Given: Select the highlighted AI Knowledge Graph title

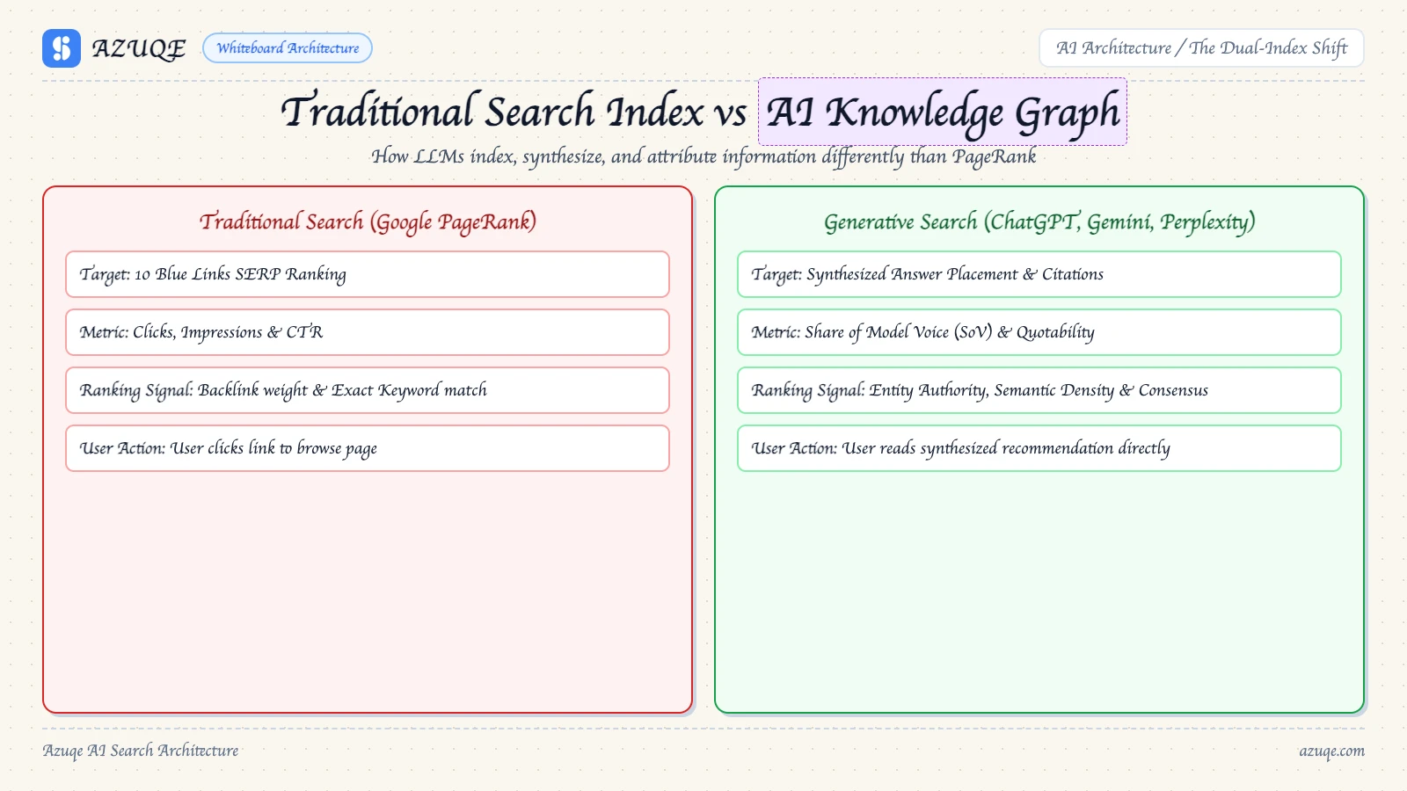Looking at the screenshot, I should coord(943,112).
